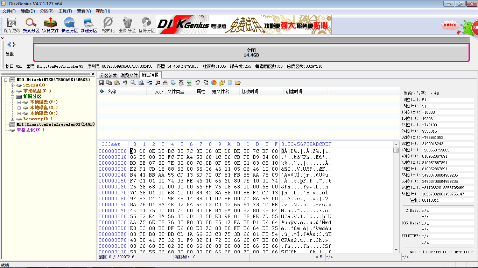
Task: Open the 分区(P) menu
Action: [x=47, y=11]
